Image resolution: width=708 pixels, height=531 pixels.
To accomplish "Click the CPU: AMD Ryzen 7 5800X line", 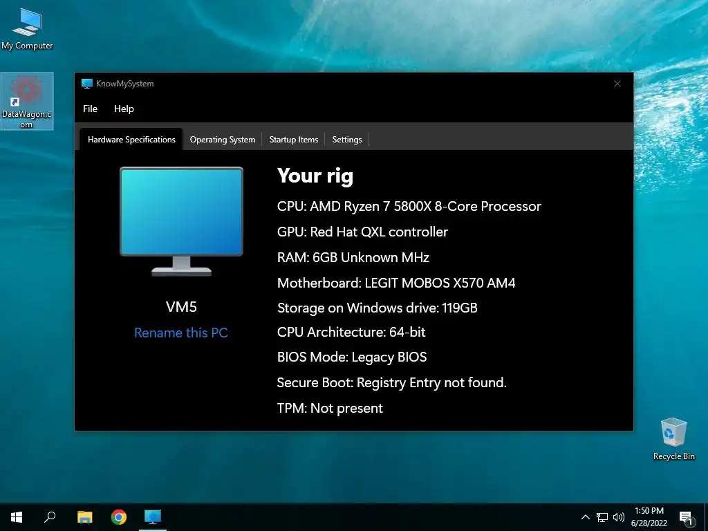I will click(409, 206).
